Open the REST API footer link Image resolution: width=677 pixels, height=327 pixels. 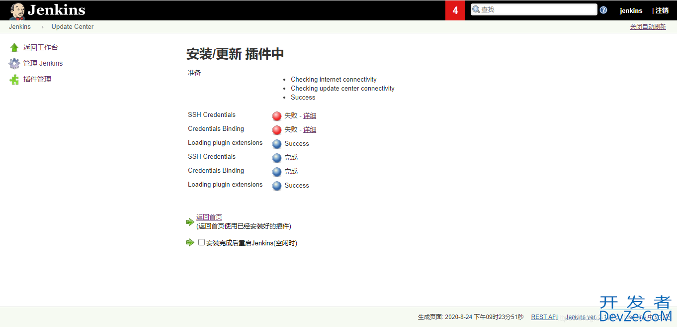coord(544,317)
